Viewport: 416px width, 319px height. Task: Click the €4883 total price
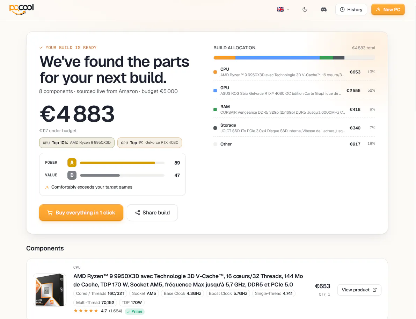click(x=77, y=114)
